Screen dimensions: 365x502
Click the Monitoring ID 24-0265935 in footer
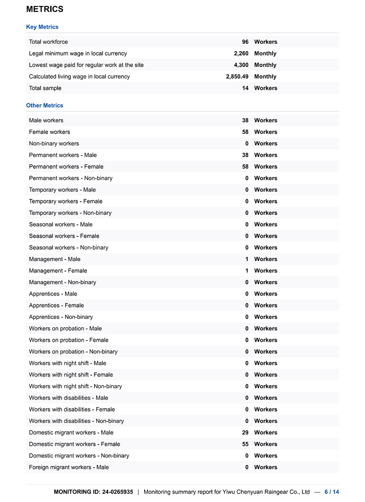click(94, 492)
